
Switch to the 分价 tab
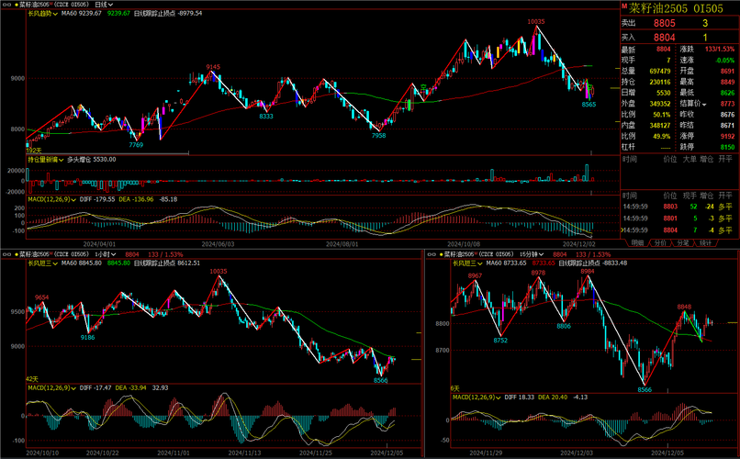[660, 243]
